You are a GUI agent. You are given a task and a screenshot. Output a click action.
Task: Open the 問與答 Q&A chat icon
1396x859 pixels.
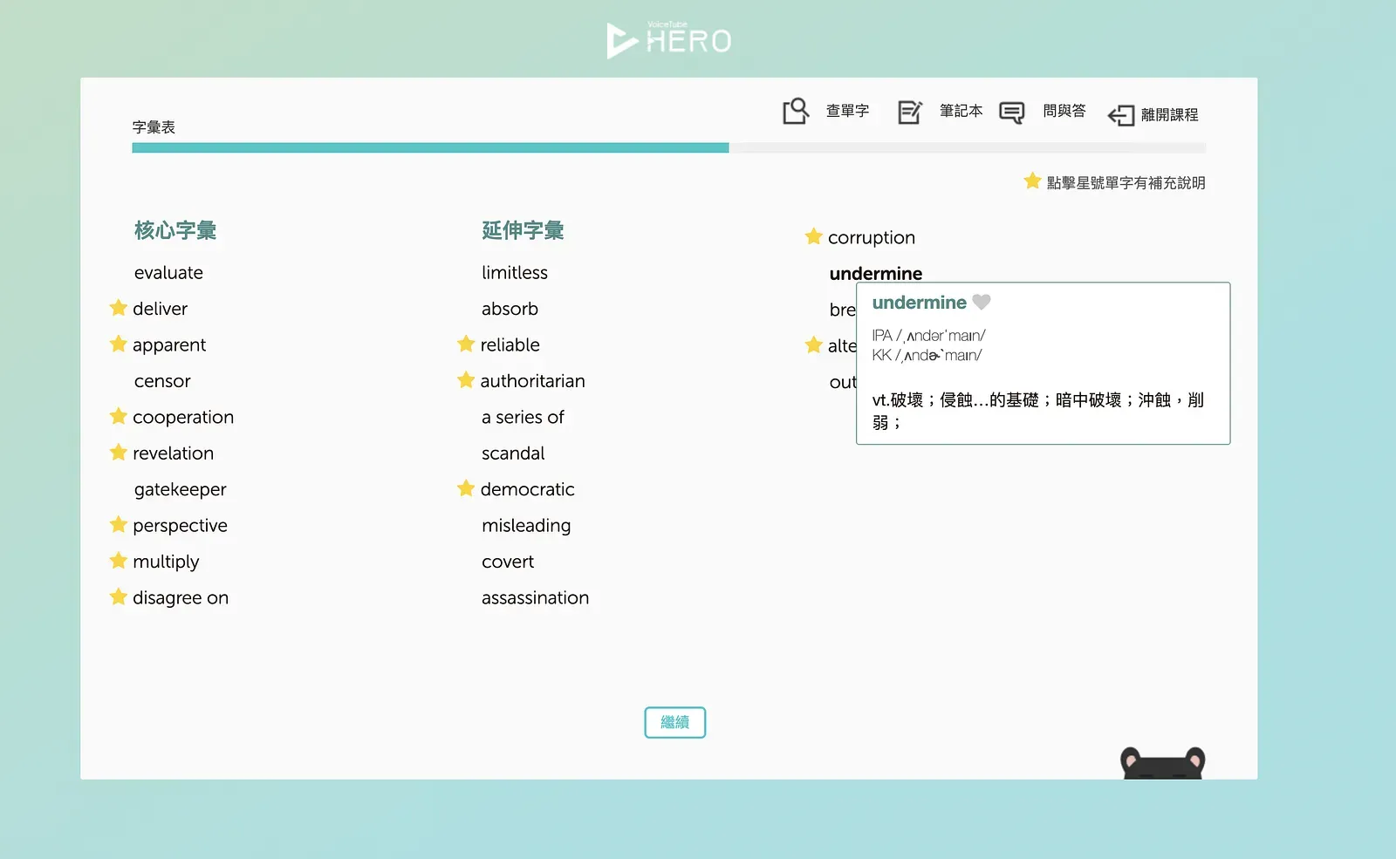click(x=1011, y=112)
